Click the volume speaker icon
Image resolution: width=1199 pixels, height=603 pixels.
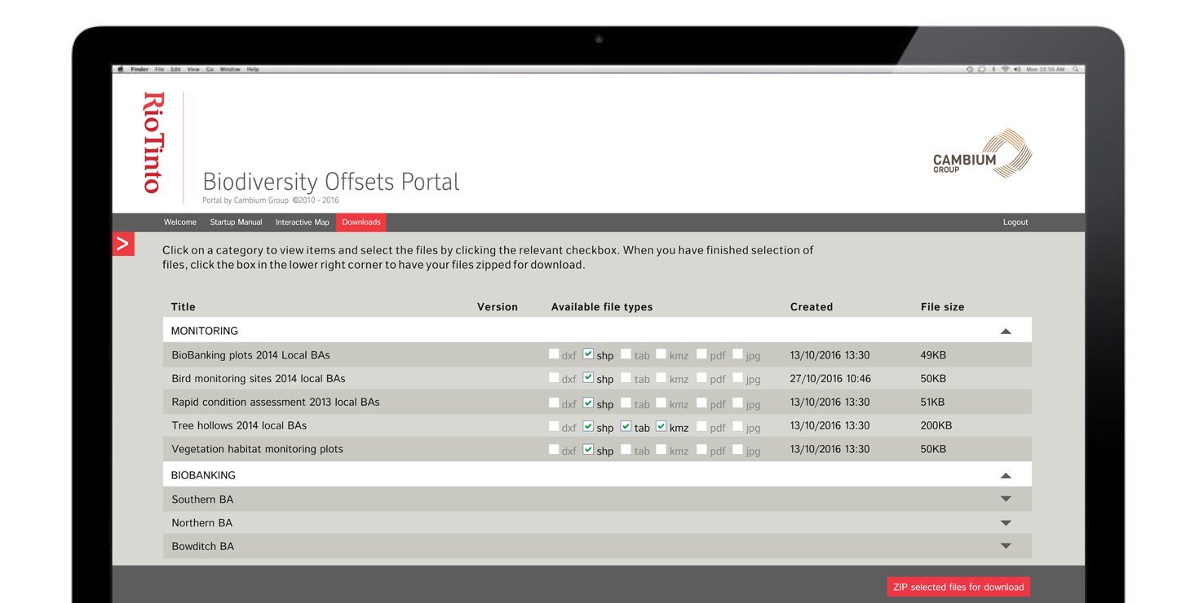pos(1016,69)
